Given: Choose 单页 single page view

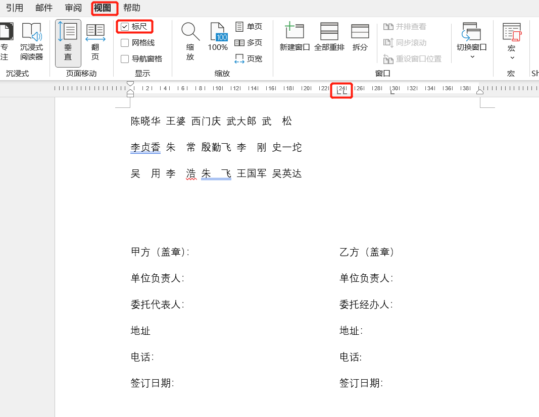Looking at the screenshot, I should tap(249, 26).
